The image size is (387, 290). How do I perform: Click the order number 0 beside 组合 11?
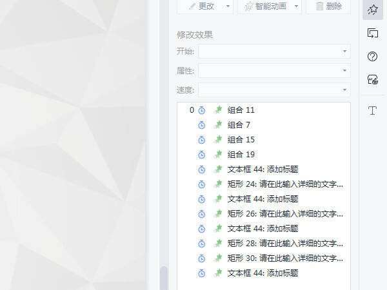(192, 110)
